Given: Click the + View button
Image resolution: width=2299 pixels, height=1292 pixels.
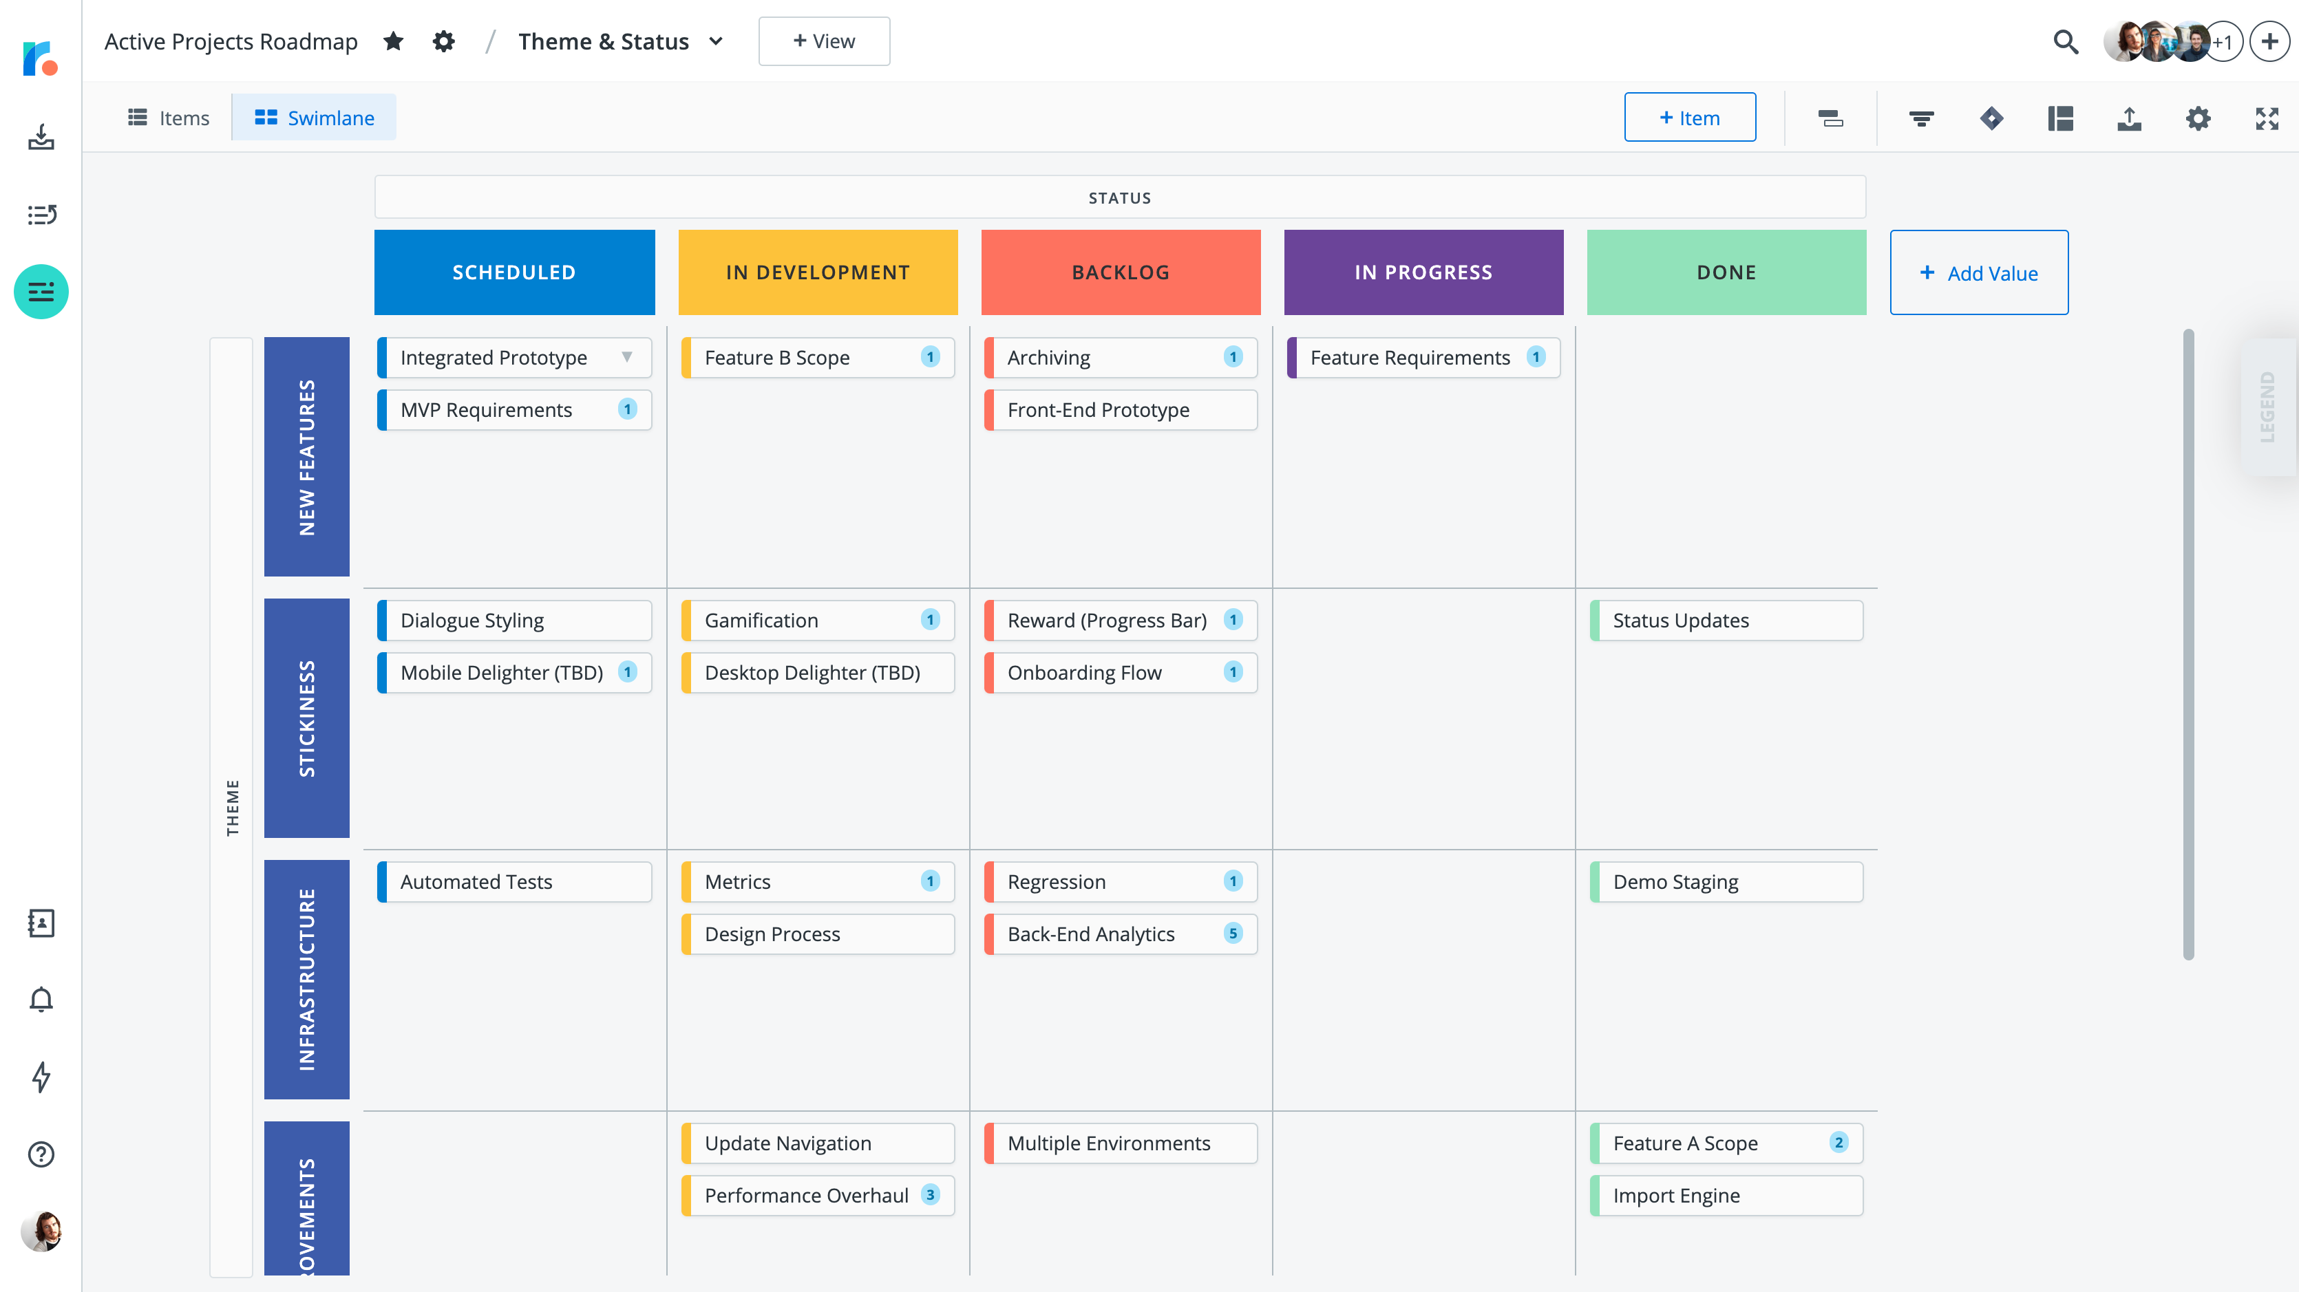Looking at the screenshot, I should [824, 41].
